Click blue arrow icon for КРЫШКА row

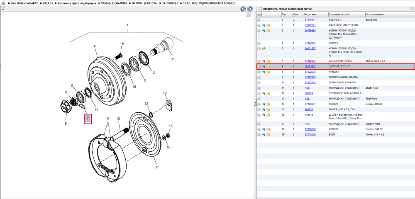[x=264, y=72]
